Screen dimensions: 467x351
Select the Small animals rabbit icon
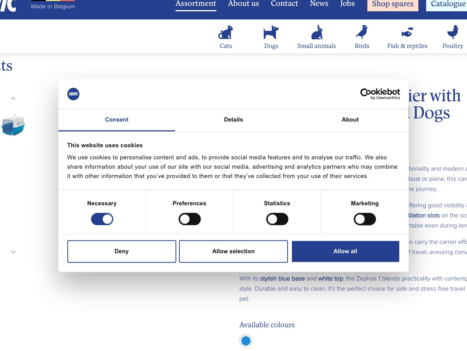click(317, 32)
